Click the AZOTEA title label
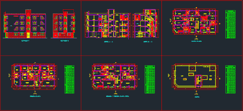The width and height of the screenshot is (243, 111). pyautogui.click(x=197, y=97)
